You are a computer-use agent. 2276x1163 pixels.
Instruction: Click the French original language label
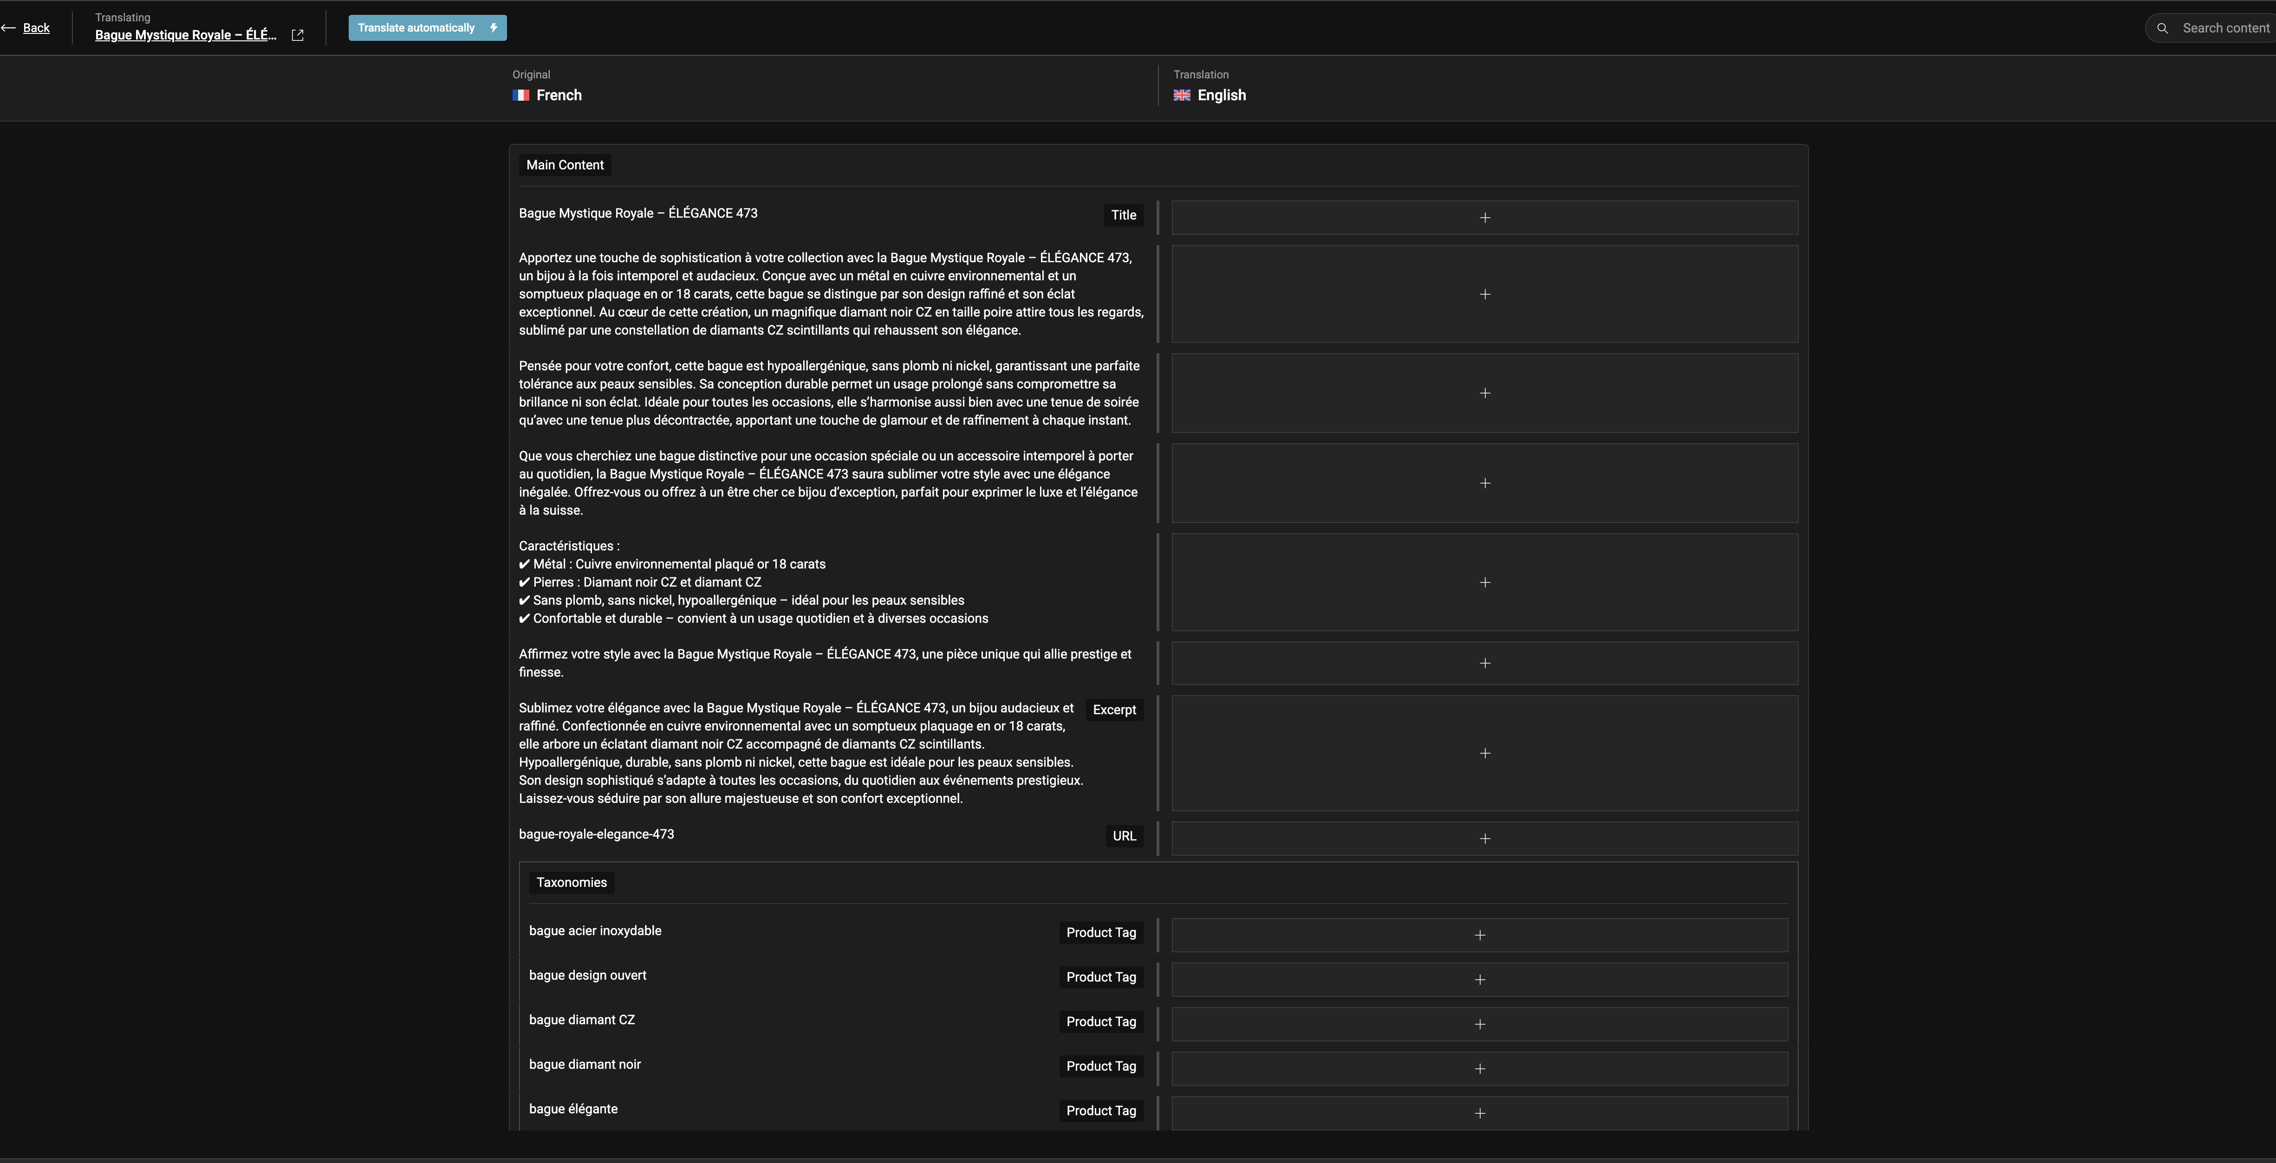(559, 96)
